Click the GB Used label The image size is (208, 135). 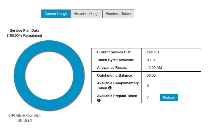point(24,120)
